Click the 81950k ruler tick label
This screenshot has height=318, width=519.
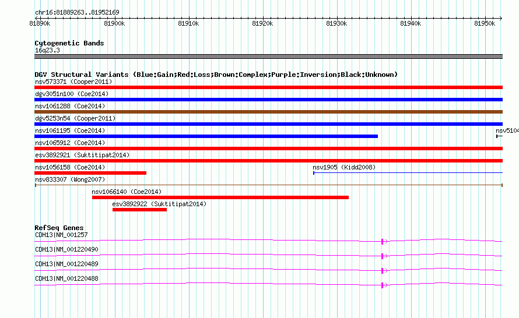485,23
